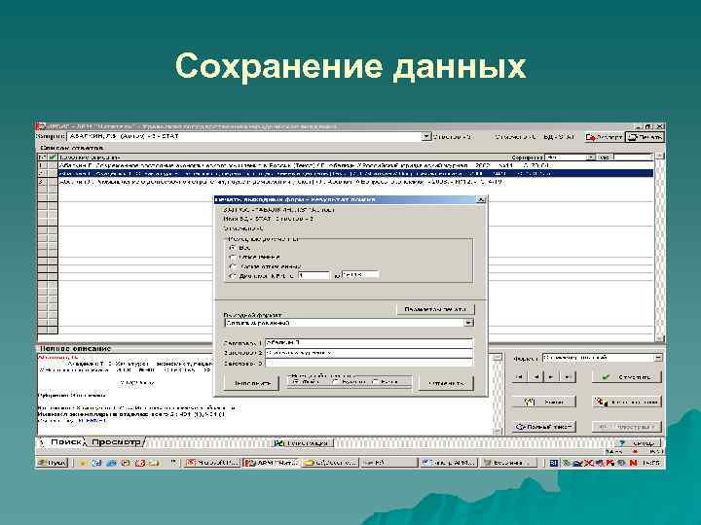This screenshot has width=701, height=525.
Task: Click the red N tray icon
Action: (633, 464)
